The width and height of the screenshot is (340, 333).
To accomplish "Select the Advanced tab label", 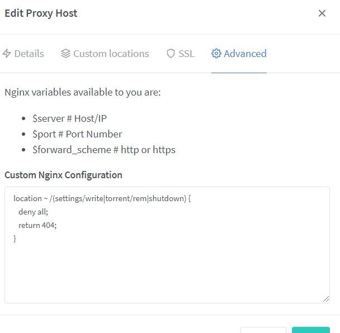I will click(245, 54).
